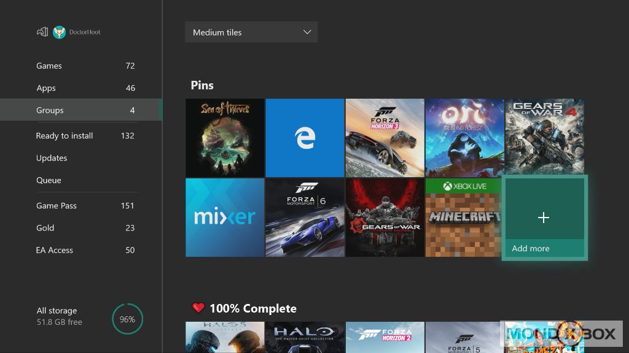
Task: Open the Gears of War 4 tile
Action: [x=544, y=138]
